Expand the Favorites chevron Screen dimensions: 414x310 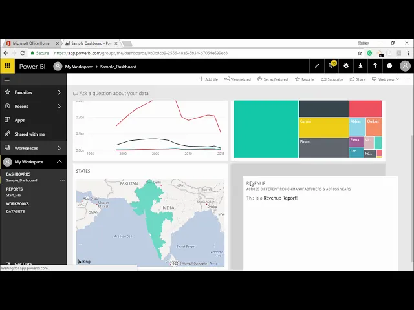click(x=59, y=92)
